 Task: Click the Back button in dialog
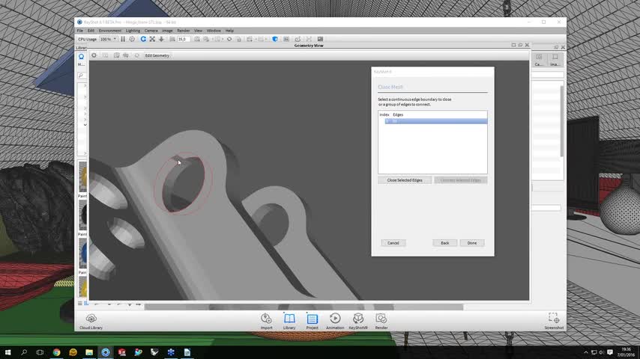click(445, 243)
